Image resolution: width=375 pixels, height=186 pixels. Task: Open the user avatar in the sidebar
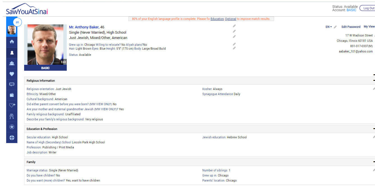(x=11, y=30)
